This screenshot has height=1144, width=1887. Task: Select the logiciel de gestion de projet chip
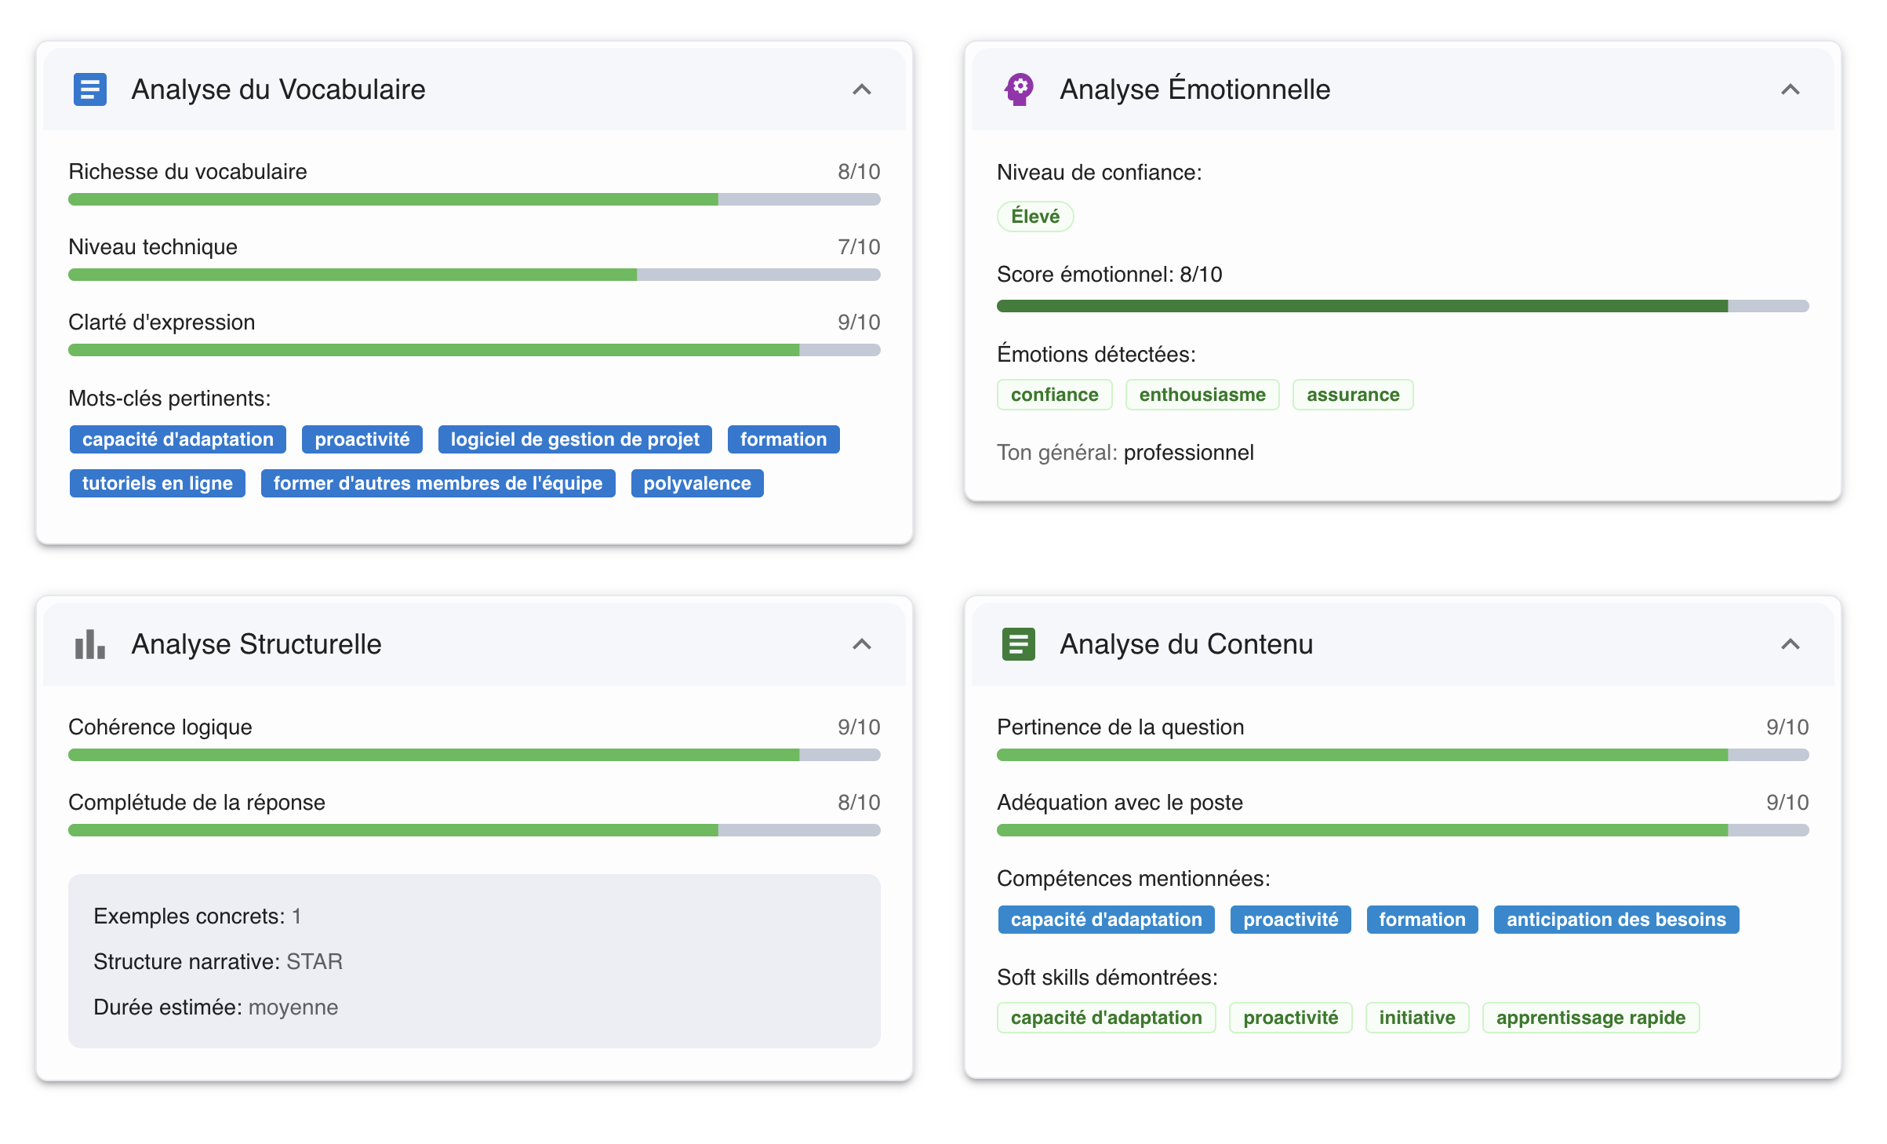coord(575,439)
